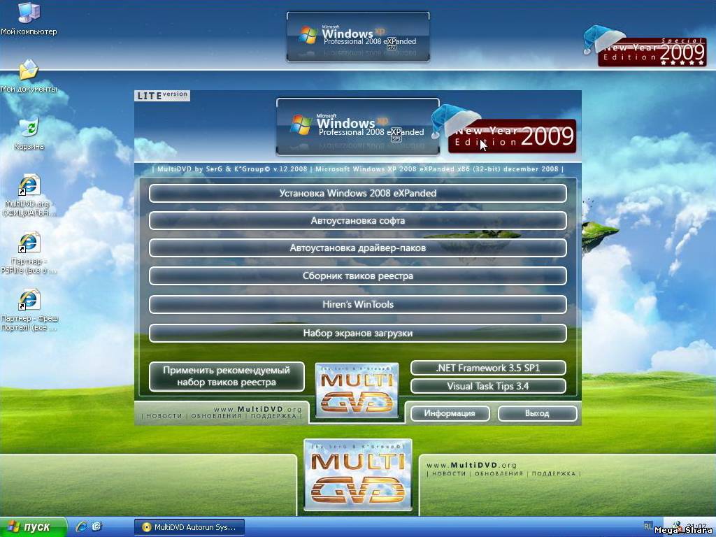
Task: Click the MultiDVD logo in the autorun window
Action: click(357, 390)
